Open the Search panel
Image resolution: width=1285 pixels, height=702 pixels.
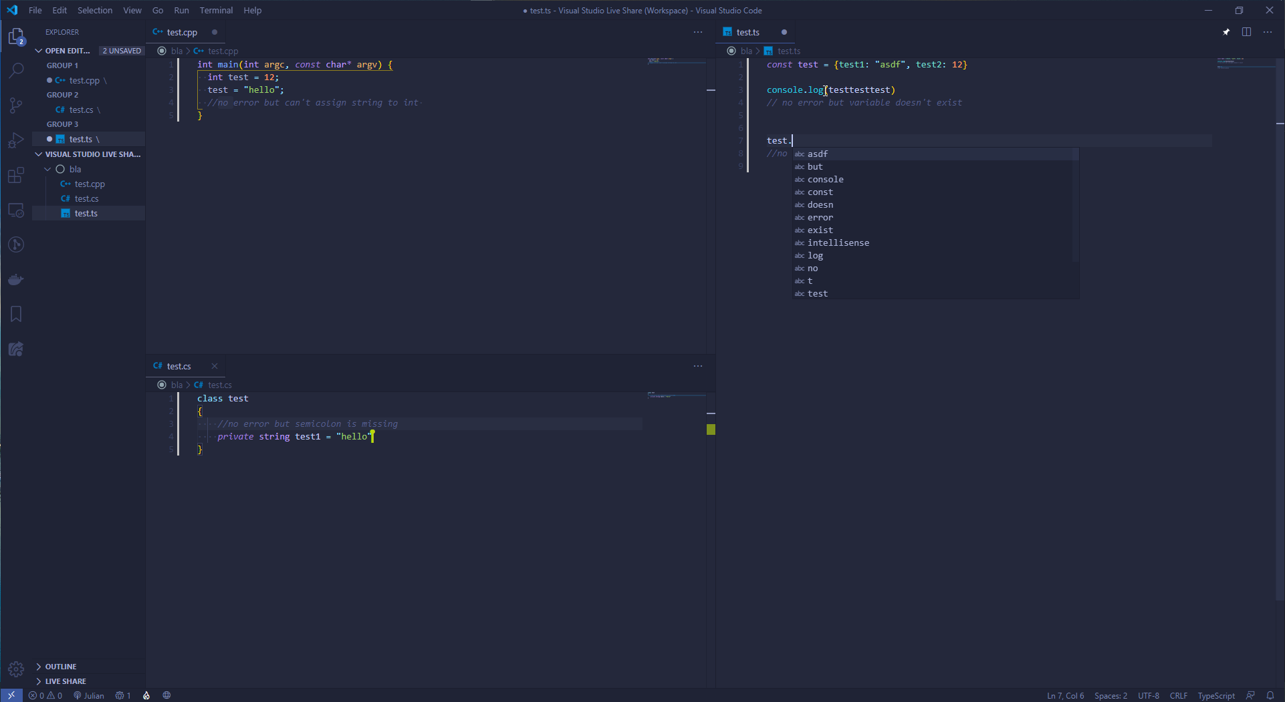(16, 71)
